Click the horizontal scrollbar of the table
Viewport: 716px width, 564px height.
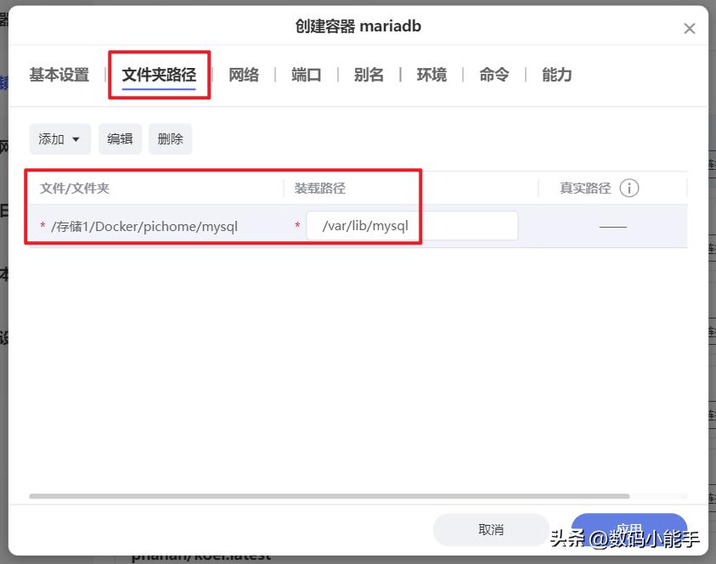(330, 496)
